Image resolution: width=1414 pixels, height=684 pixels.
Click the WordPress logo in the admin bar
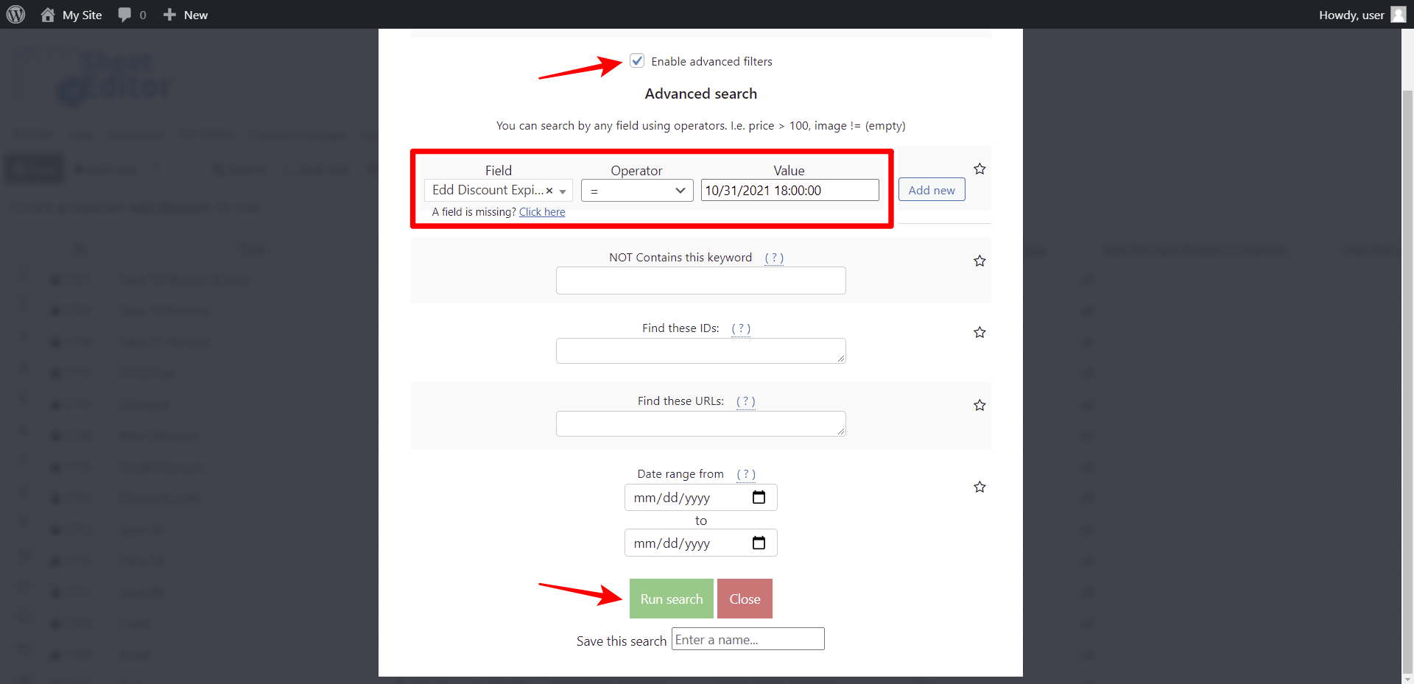[15, 14]
